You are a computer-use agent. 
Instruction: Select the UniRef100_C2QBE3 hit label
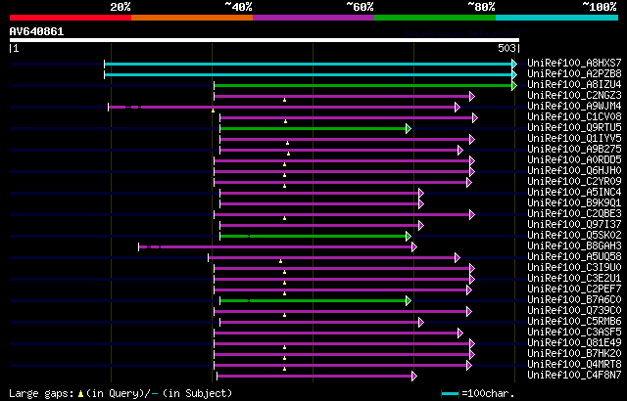tap(574, 214)
